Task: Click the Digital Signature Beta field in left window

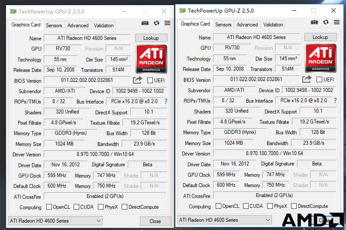Action: tap(147, 165)
